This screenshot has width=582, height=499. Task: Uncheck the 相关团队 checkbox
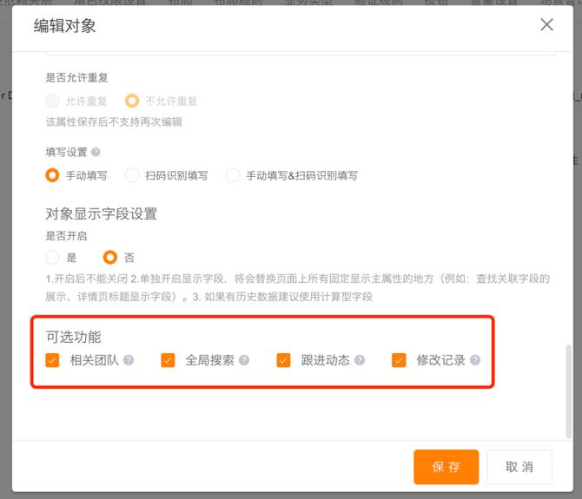[53, 360]
